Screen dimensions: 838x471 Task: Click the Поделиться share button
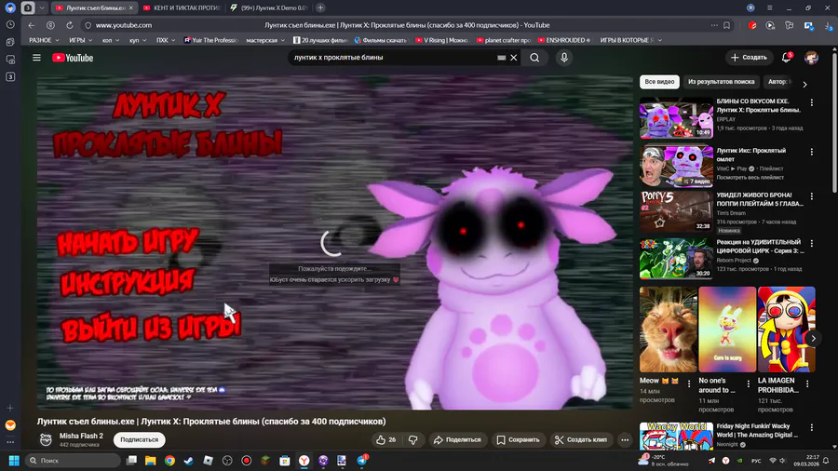pyautogui.click(x=457, y=439)
